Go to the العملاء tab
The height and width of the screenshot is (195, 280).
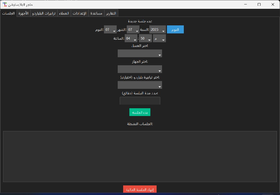click(x=64, y=13)
